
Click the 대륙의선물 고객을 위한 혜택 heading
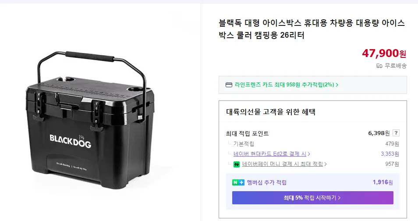coord(270,111)
